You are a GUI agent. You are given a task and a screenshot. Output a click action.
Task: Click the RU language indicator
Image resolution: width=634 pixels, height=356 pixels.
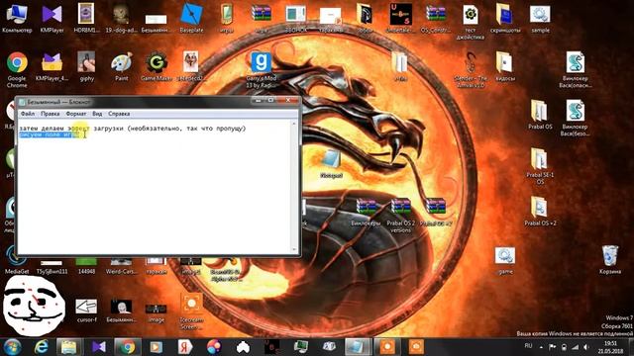(x=528, y=346)
